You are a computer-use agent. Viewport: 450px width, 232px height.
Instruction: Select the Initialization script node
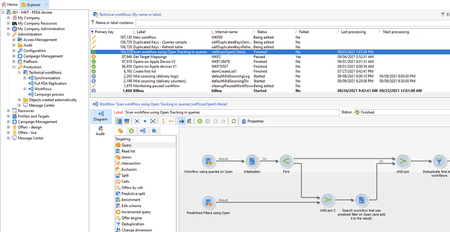[252, 161]
